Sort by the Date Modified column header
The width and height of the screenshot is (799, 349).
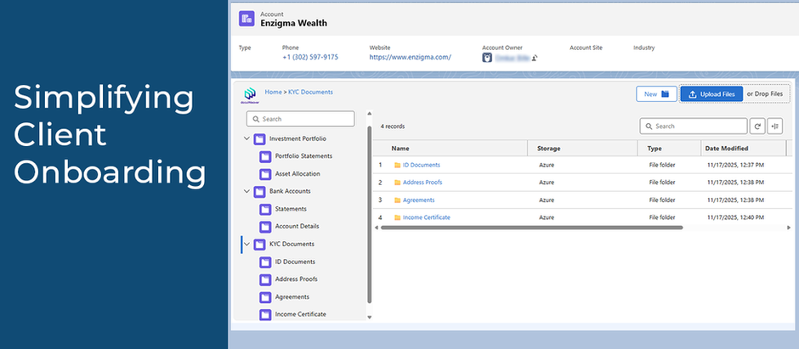(727, 149)
